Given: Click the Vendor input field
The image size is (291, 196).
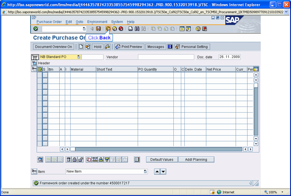Looking at the screenshot, I should point(166,57).
